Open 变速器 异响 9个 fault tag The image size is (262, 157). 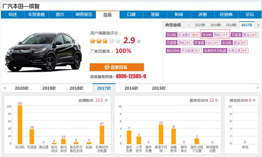(x=179, y=43)
